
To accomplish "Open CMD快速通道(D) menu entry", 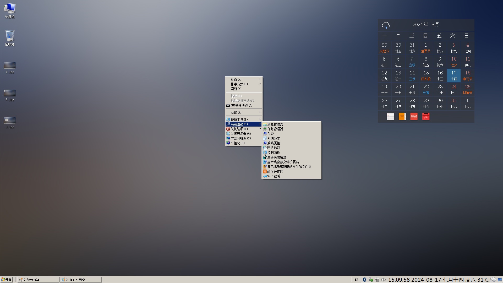I will point(244,105).
